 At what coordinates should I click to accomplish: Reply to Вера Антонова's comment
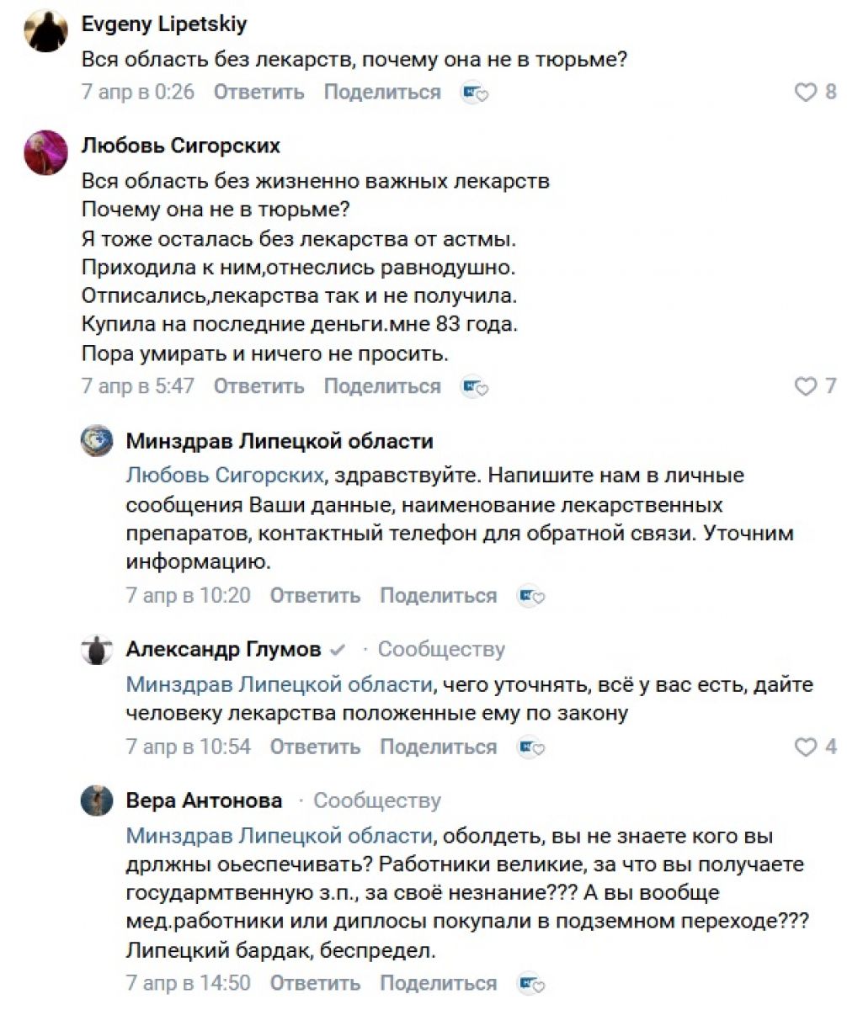coord(315,982)
